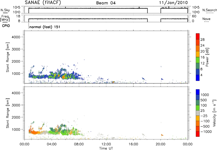Click the bright blue bottom Power colorbar segment
The width and height of the screenshot is (217, 150).
coord(198,78)
